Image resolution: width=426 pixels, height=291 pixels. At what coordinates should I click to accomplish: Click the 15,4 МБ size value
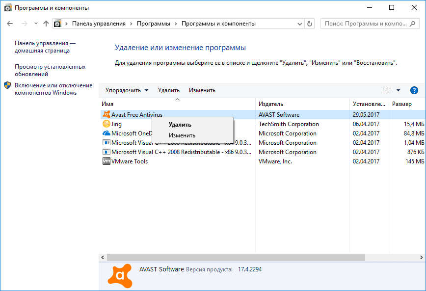414,124
